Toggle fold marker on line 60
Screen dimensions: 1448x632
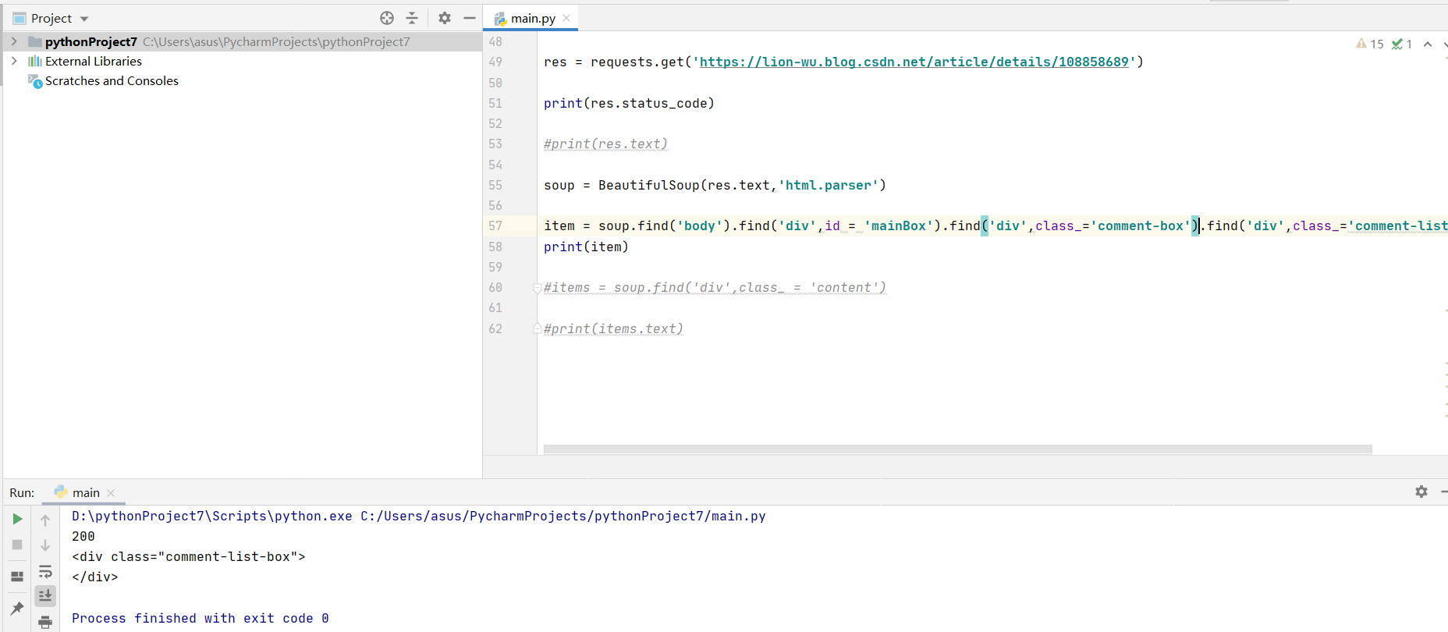(537, 288)
